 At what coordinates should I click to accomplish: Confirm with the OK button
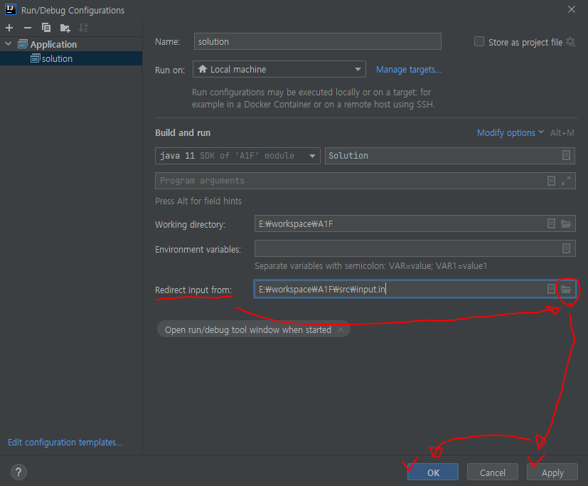click(433, 472)
